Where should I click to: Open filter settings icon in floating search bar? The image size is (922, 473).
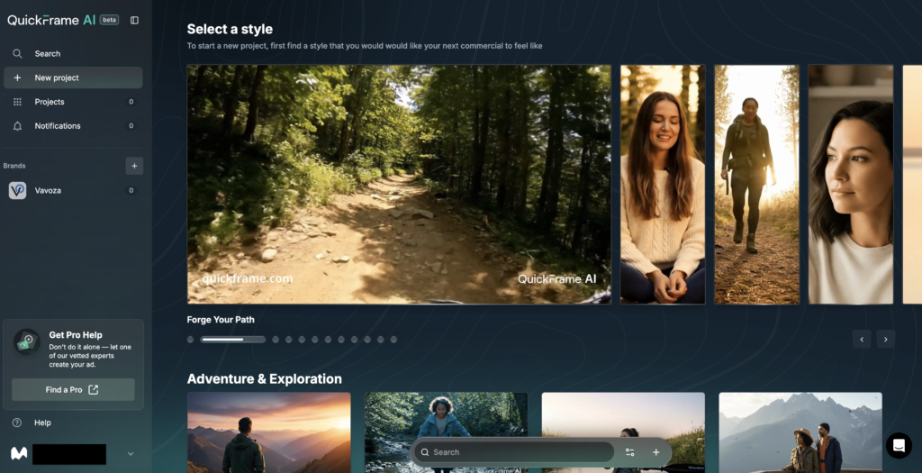pyautogui.click(x=630, y=452)
